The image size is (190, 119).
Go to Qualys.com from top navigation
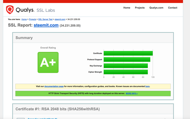[x=156, y=8]
